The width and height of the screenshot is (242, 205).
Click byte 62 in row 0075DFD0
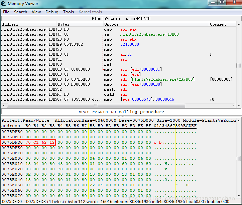click(44, 142)
